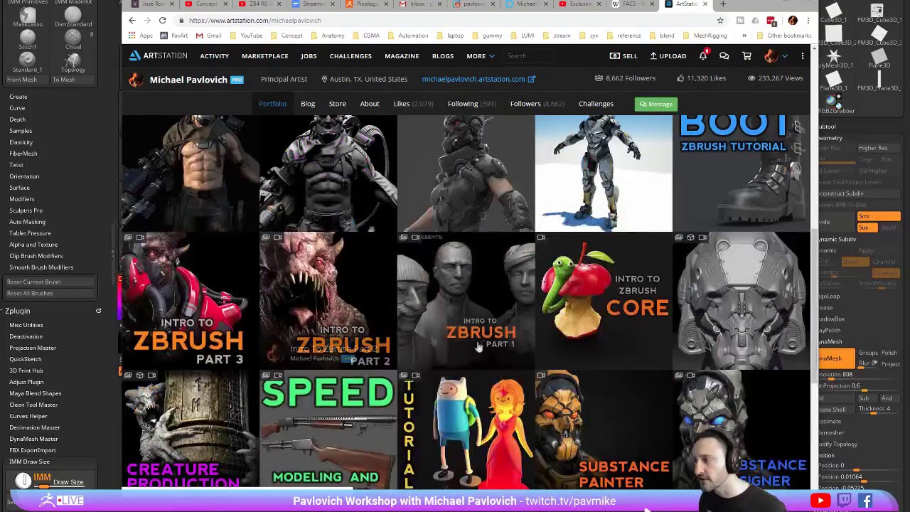Open the MORE dropdown in ArtStation nav
Image resolution: width=910 pixels, height=512 pixels.
point(481,56)
